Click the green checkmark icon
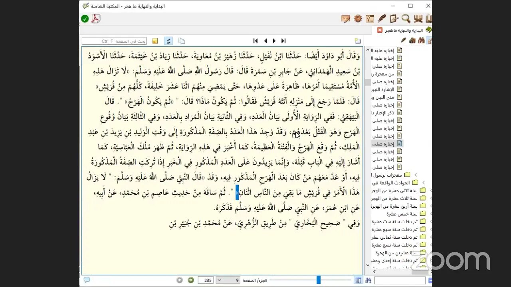This screenshot has width=511, height=287. [x=85, y=19]
